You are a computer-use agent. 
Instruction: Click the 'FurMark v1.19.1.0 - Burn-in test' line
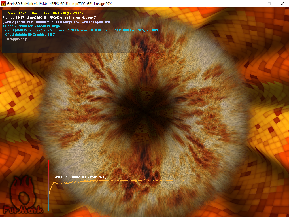point(43,13)
